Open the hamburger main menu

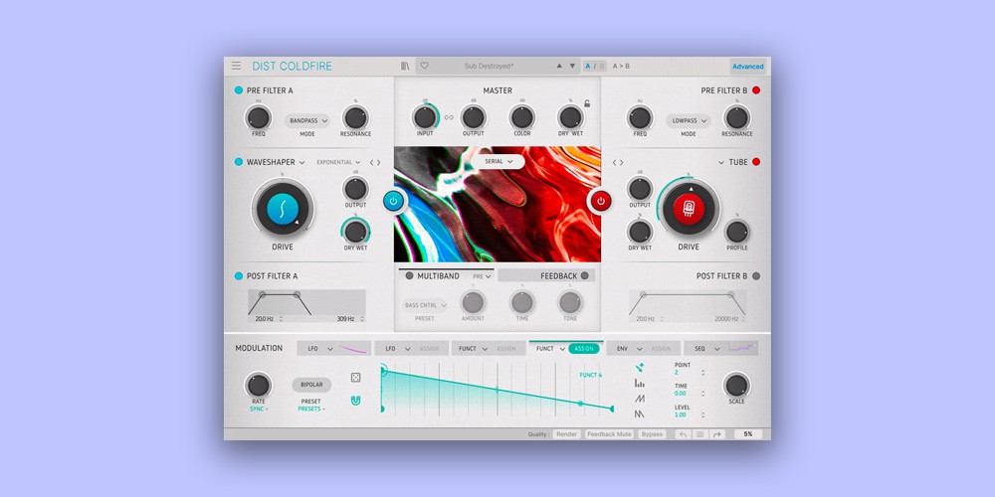pyautogui.click(x=237, y=67)
